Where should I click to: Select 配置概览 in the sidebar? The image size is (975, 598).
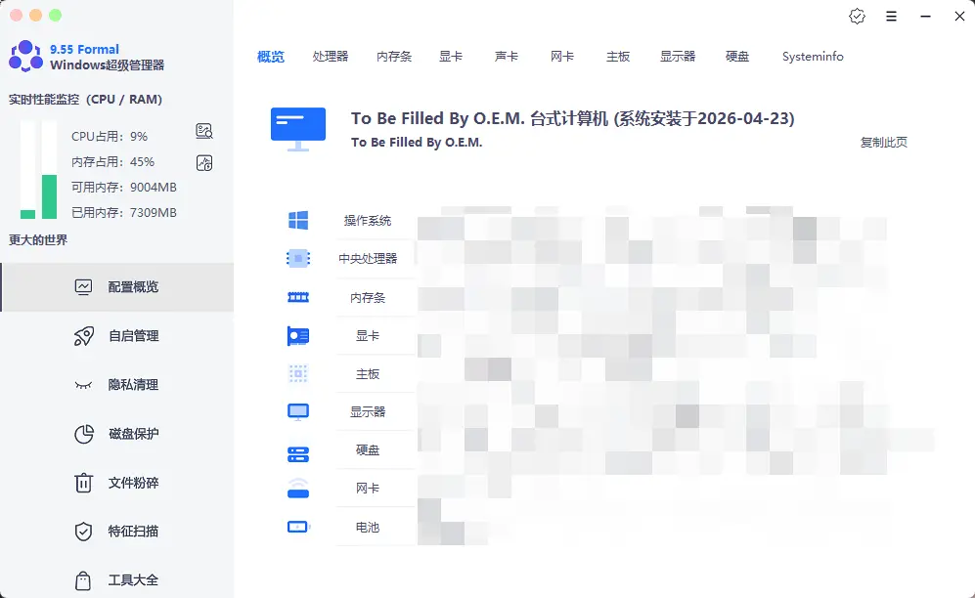point(117,287)
